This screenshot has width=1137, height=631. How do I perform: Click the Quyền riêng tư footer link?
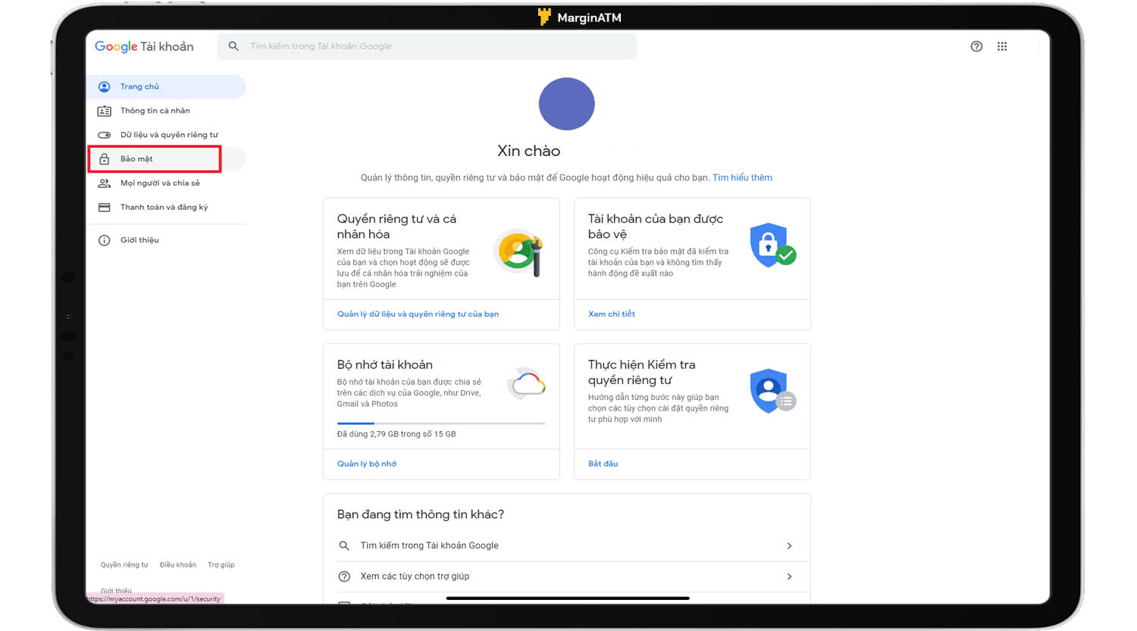(x=124, y=565)
